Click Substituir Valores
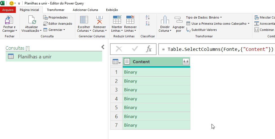Screen dimensions: 275x139 coord(201,30)
